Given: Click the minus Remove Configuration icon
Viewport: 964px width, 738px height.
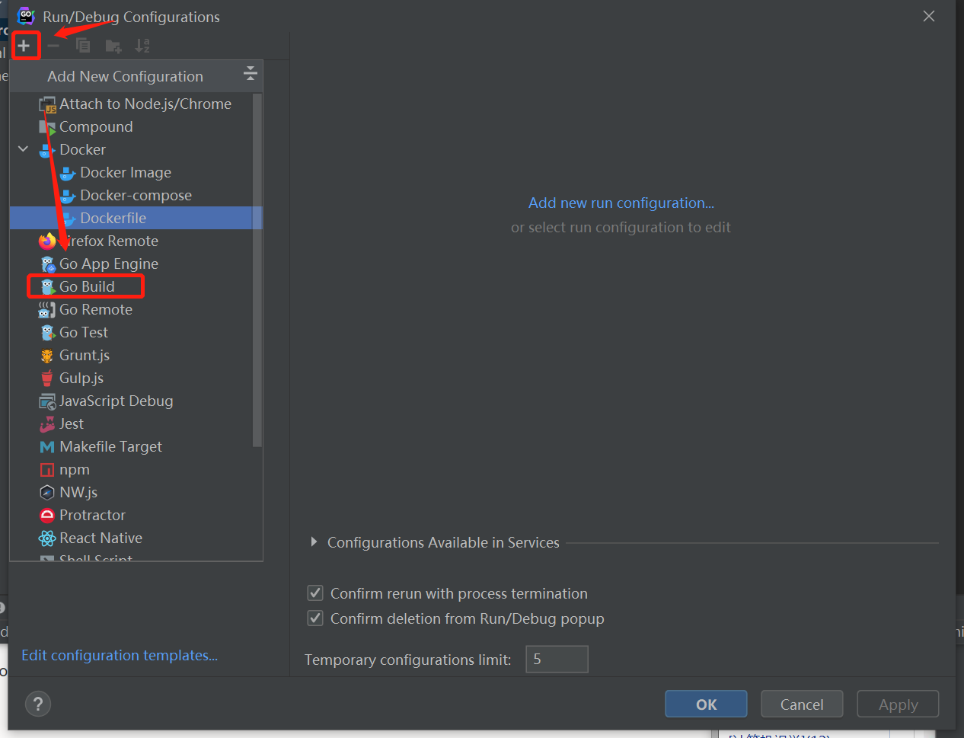Looking at the screenshot, I should 53,46.
